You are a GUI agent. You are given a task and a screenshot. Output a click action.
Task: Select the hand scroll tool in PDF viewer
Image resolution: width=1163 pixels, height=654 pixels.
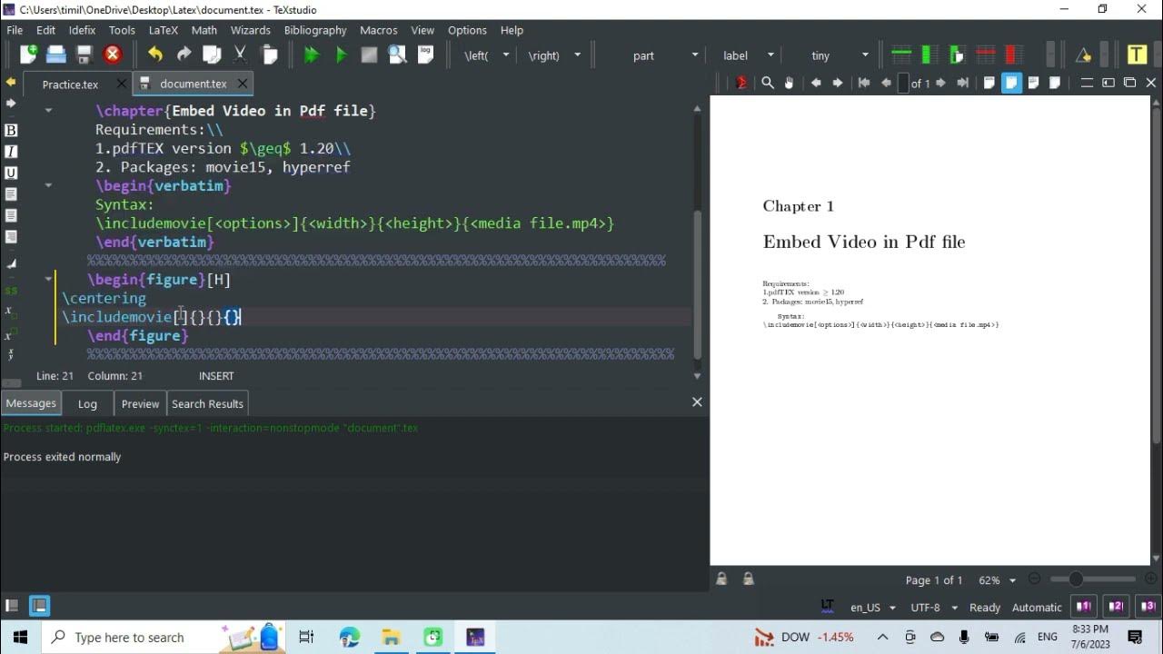click(789, 83)
